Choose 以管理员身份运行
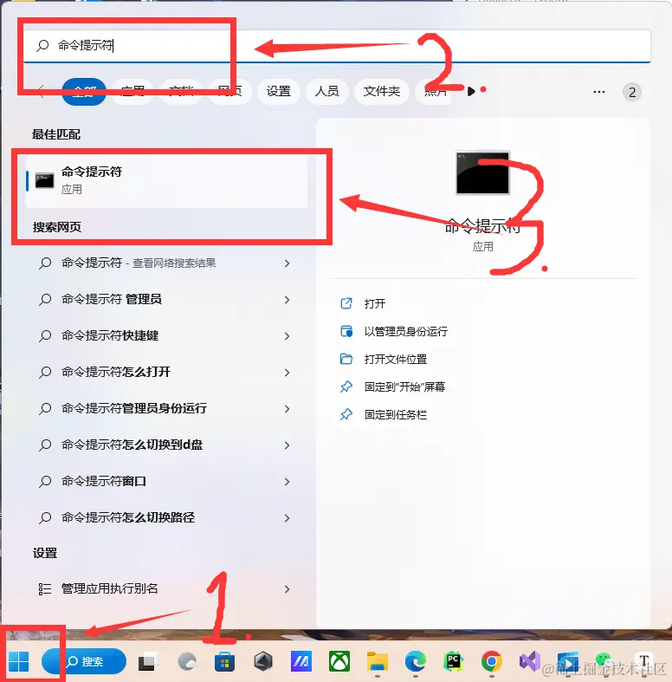Viewport: 672px width, 682px height. [405, 331]
